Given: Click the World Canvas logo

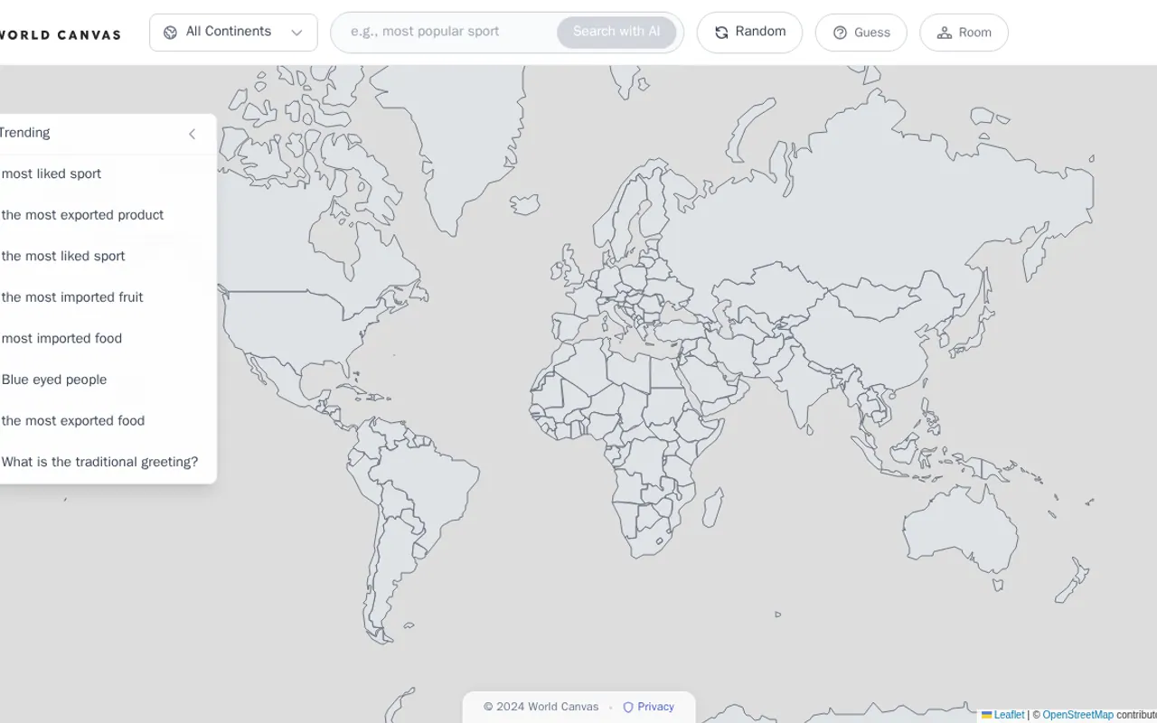Looking at the screenshot, I should click(x=61, y=35).
